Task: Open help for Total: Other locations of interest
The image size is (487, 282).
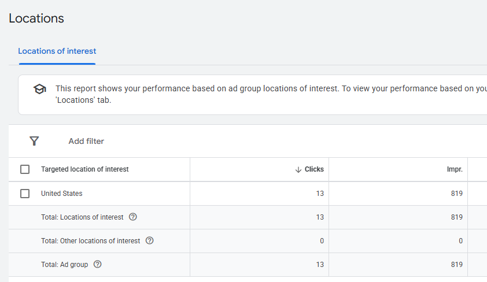Action: (150, 241)
